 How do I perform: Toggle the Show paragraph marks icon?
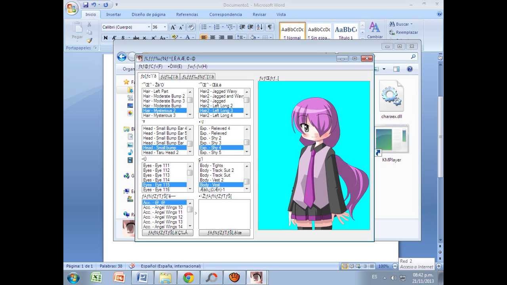[270, 27]
